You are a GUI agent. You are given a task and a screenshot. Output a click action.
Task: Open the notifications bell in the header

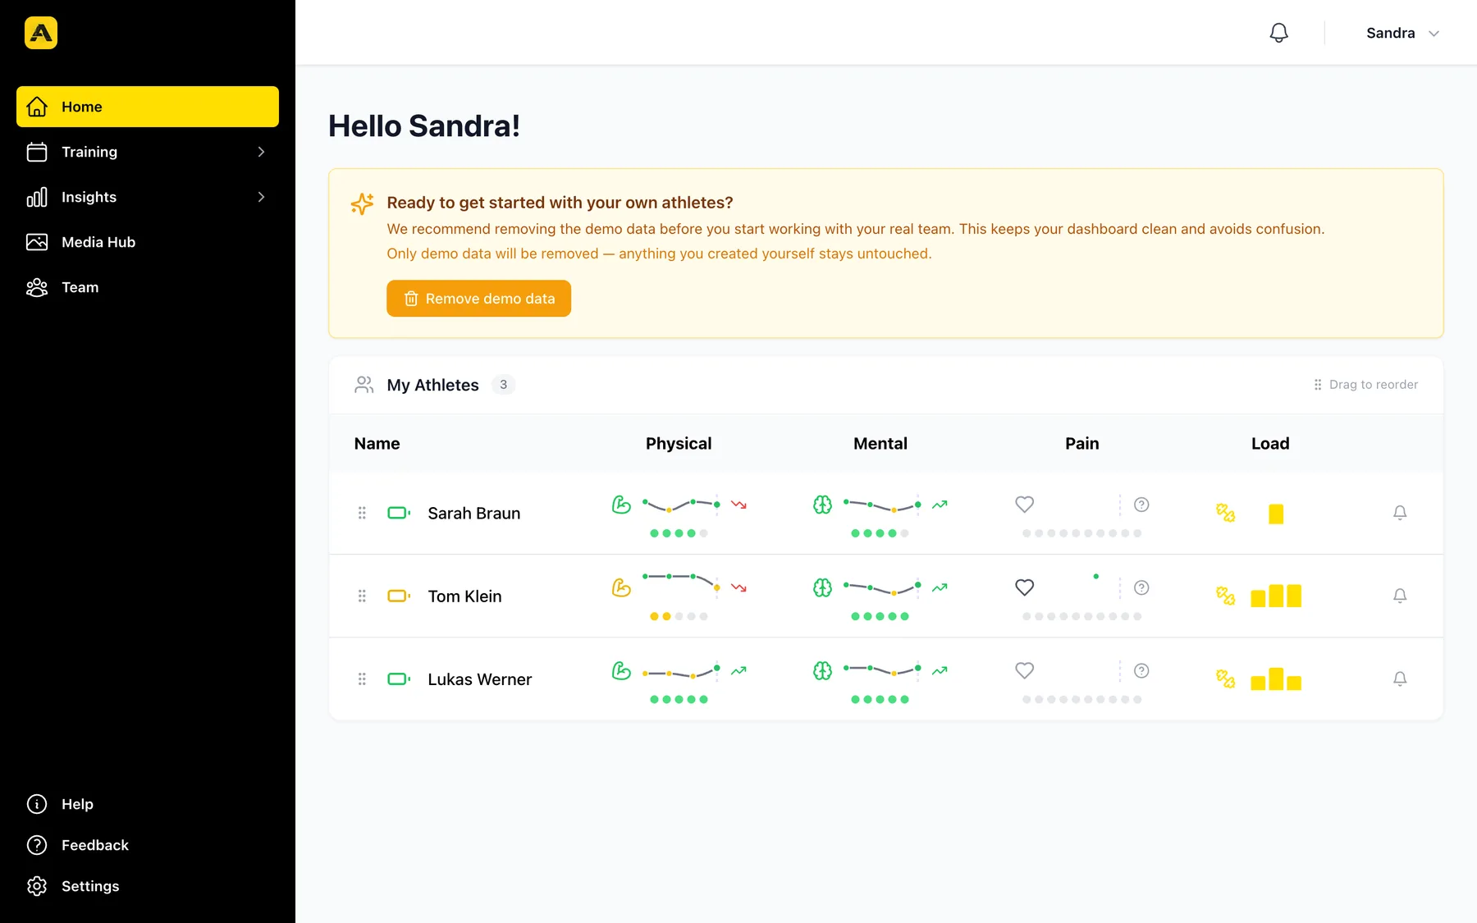coord(1278,33)
